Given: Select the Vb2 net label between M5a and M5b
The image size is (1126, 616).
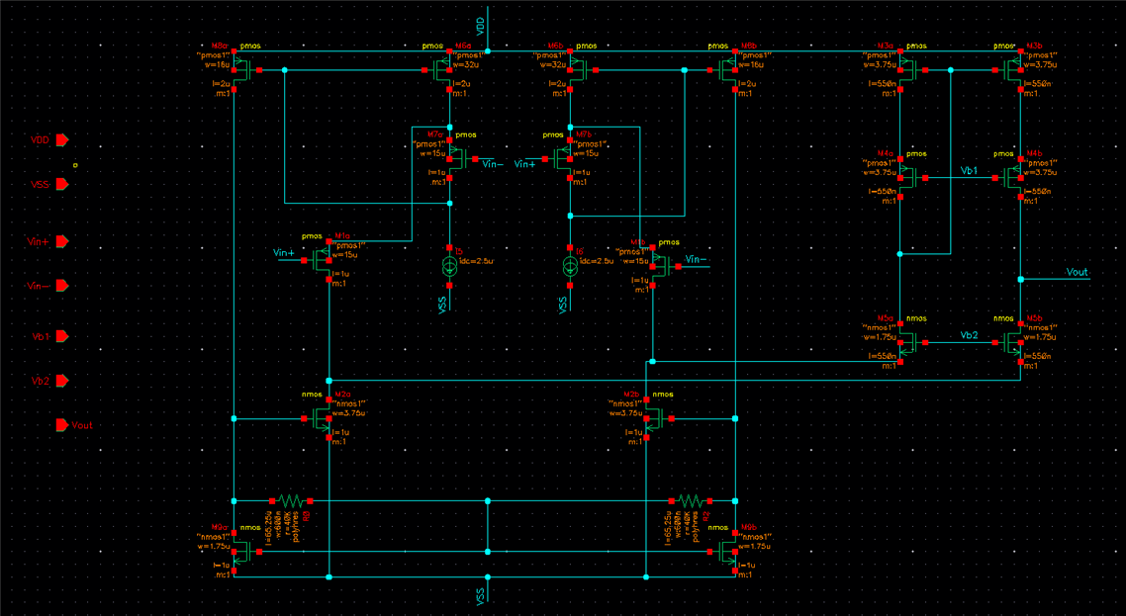Looking at the screenshot, I should point(969,335).
